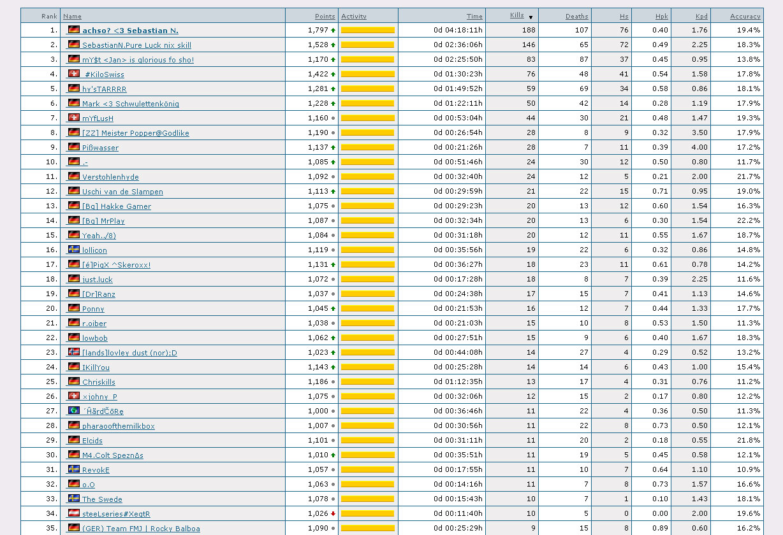Click the Austrian flag beside steelseries#XeqtR

74,513
